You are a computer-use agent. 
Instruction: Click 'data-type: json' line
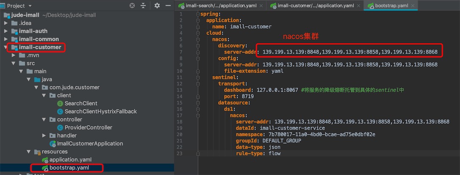point(258,147)
